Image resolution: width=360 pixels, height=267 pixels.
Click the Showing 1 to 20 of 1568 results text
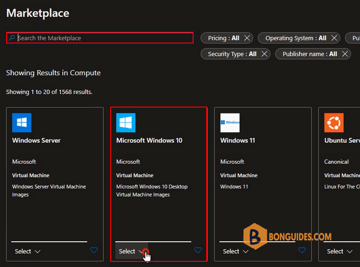[49, 92]
